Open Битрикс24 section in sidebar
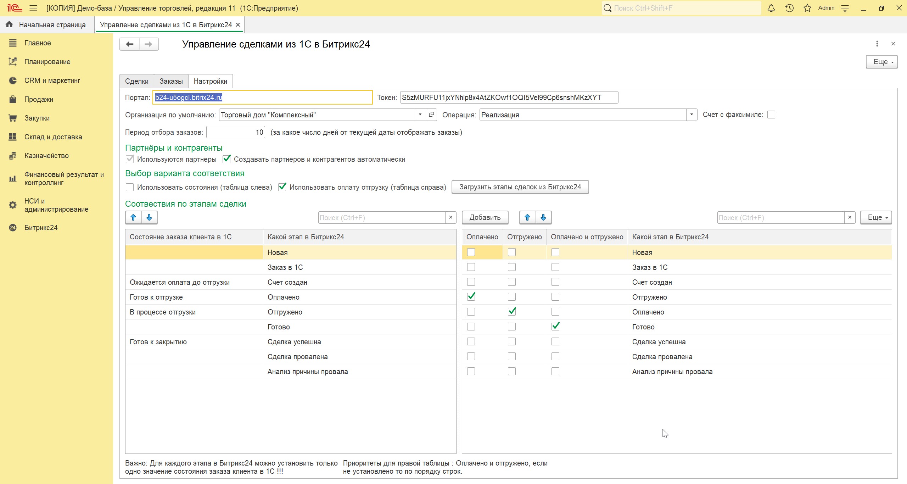The width and height of the screenshot is (907, 484). point(41,228)
